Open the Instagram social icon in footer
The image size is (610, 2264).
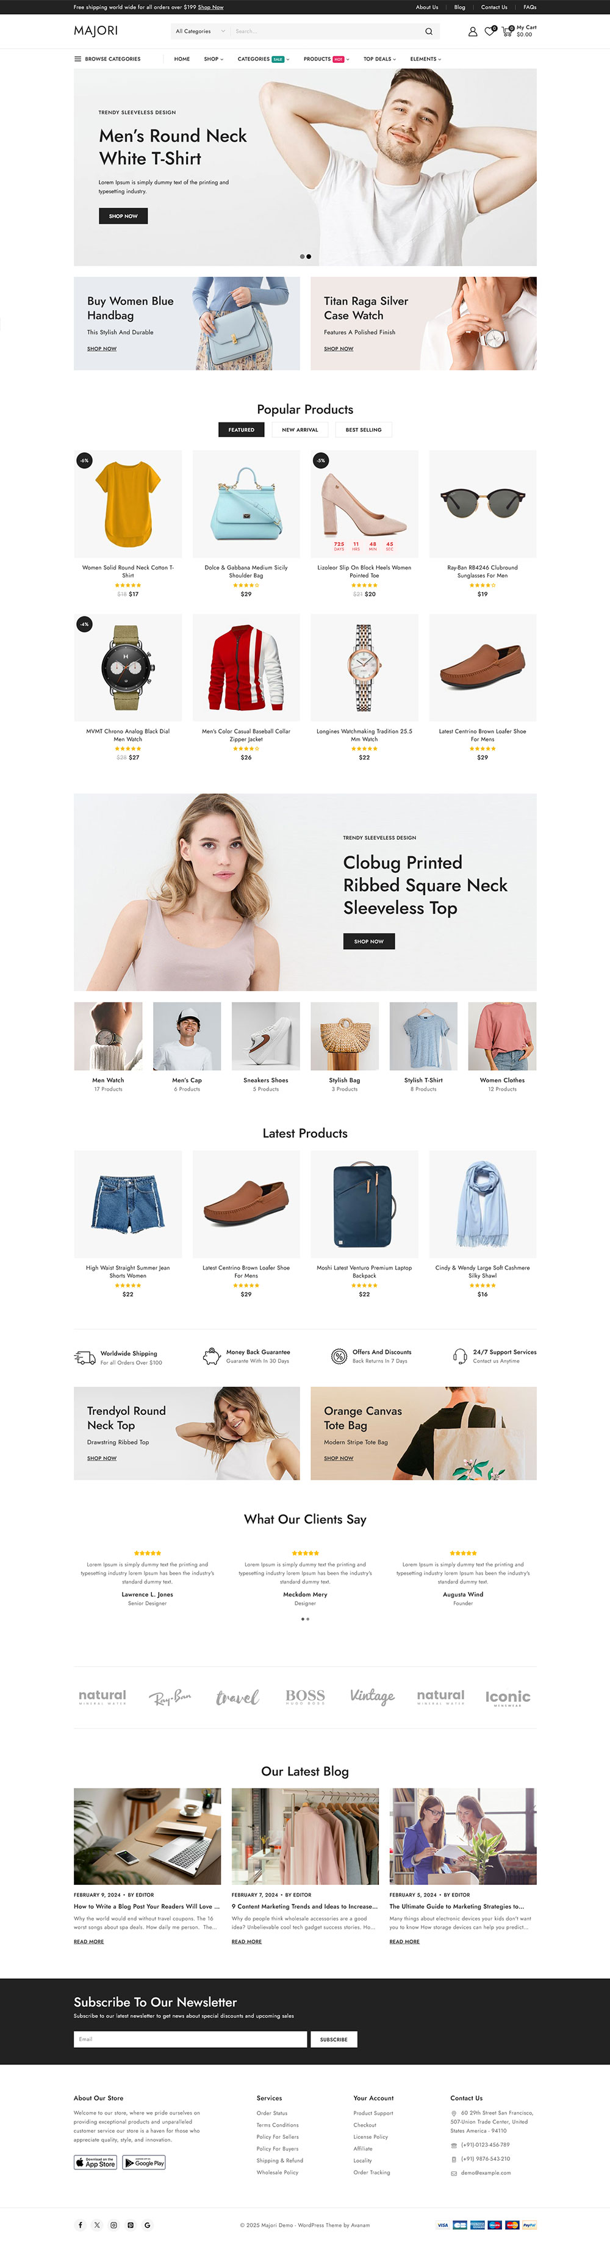(113, 2224)
